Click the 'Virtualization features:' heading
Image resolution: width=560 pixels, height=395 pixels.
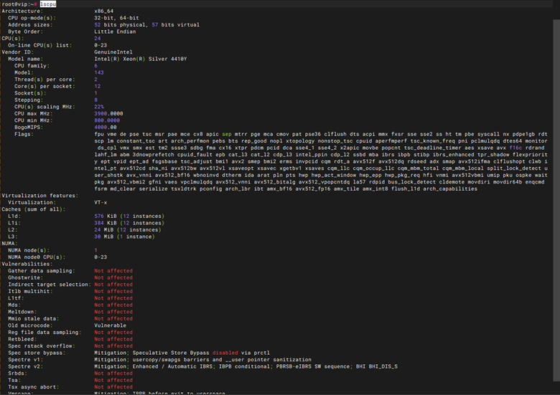tap(40, 196)
